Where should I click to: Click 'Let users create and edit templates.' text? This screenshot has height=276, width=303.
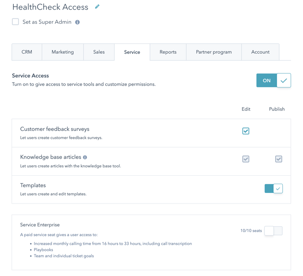tap(53, 194)
